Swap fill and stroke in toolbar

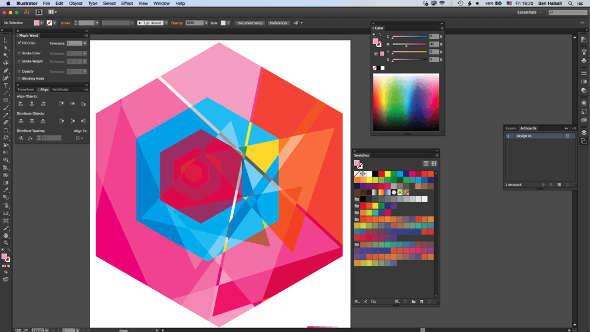click(x=9, y=250)
